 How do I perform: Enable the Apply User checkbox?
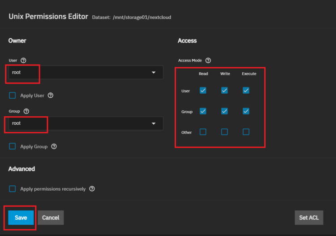(13, 96)
